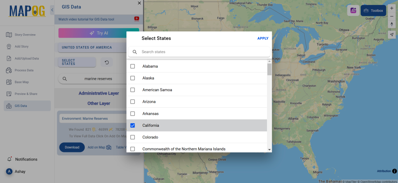The width and height of the screenshot is (398, 183).
Task: Click the Attribution info icon
Action: [x=395, y=171]
